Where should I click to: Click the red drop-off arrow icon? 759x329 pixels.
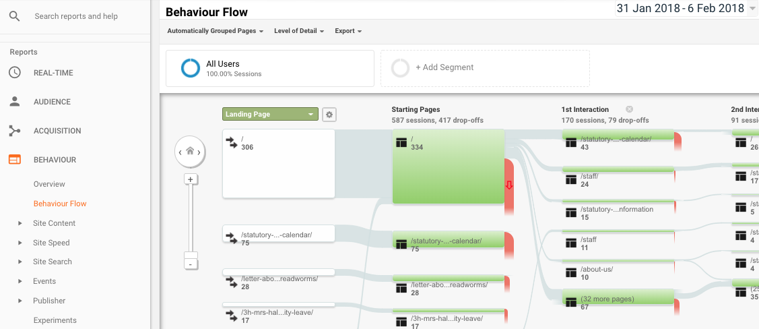click(x=508, y=185)
